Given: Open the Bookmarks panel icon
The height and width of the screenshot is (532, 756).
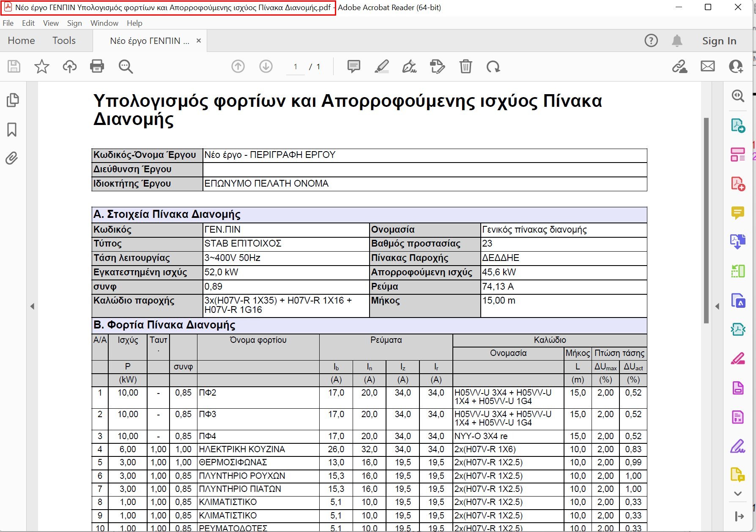Looking at the screenshot, I should [12, 130].
